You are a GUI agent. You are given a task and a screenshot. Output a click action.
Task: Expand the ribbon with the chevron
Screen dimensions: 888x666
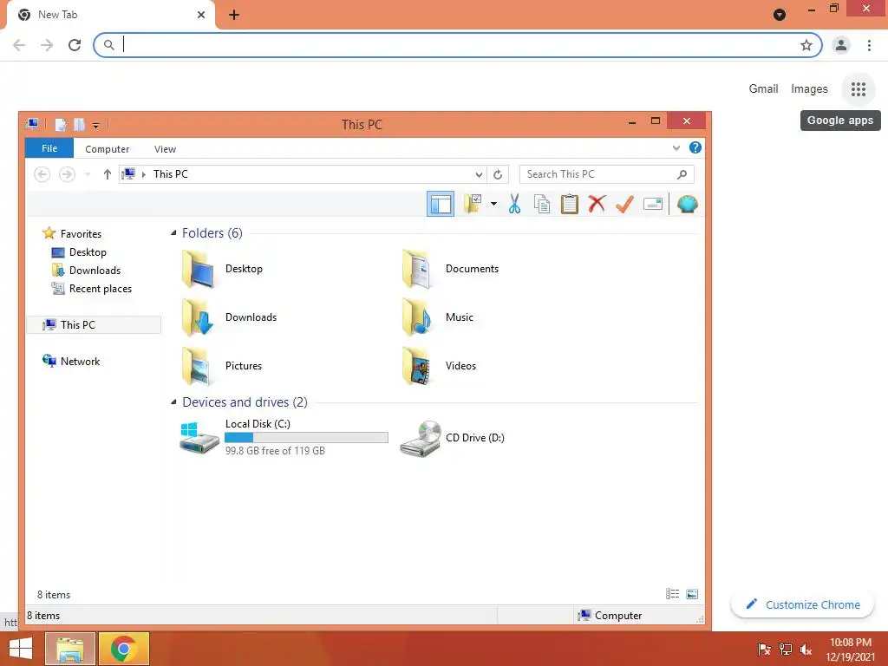click(x=676, y=147)
